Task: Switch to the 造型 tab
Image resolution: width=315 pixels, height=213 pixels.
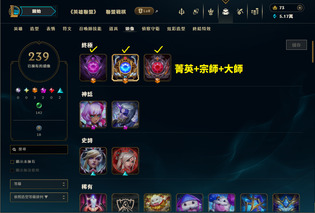Action: (34, 29)
